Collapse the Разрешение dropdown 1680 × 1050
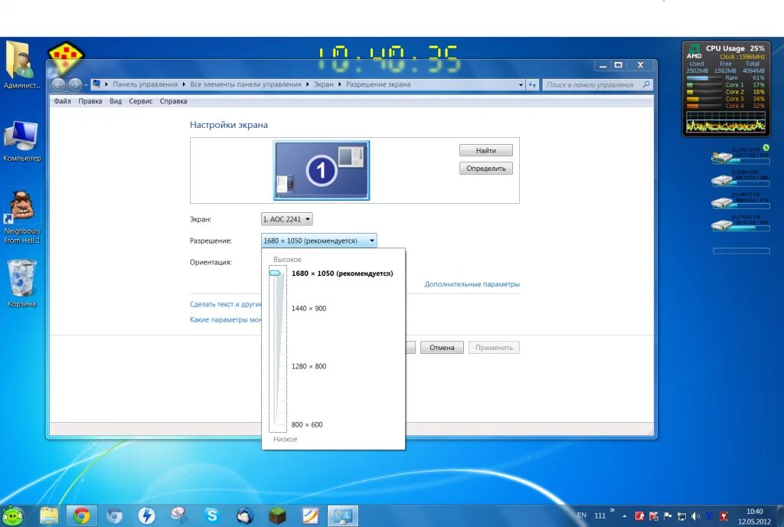The width and height of the screenshot is (784, 527). (318, 241)
